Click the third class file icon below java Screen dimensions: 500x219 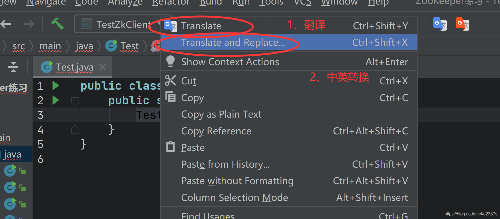coord(10,204)
